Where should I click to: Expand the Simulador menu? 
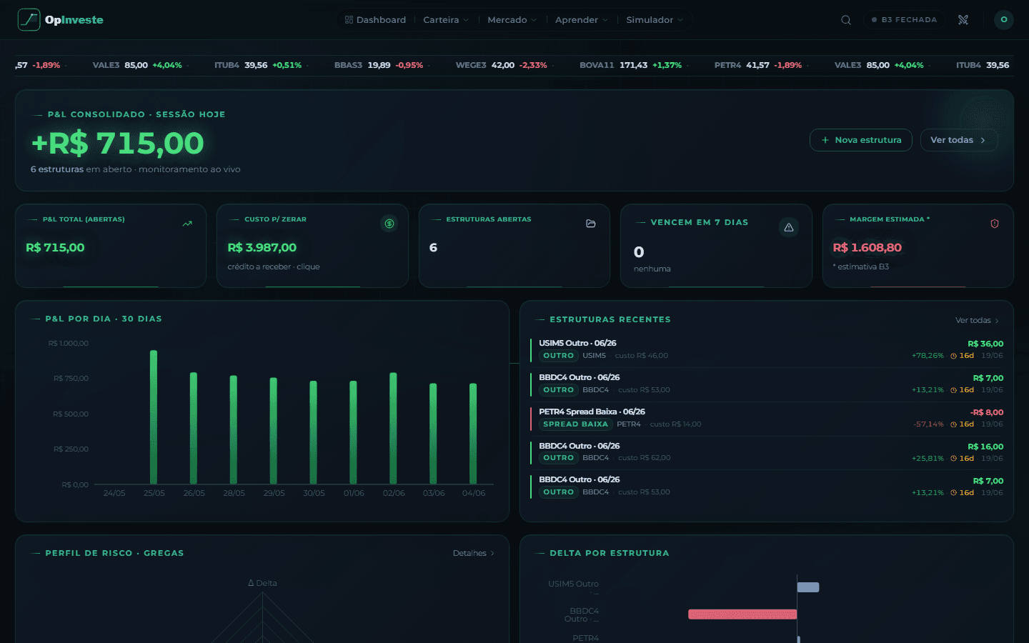655,20
